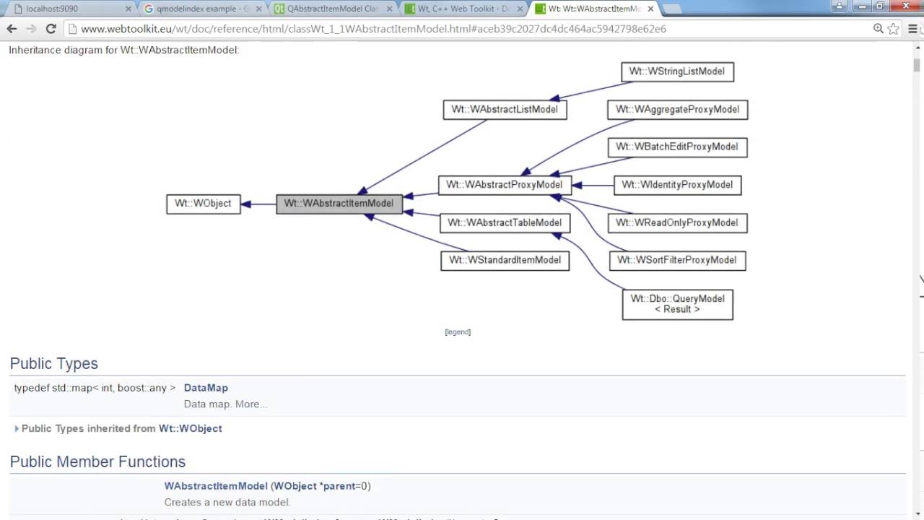Go forward to the next page
Image resolution: width=924 pixels, height=520 pixels.
31,29
